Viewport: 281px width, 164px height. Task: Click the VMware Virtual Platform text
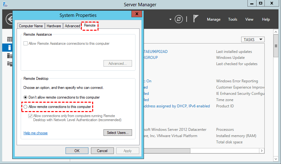171,136
